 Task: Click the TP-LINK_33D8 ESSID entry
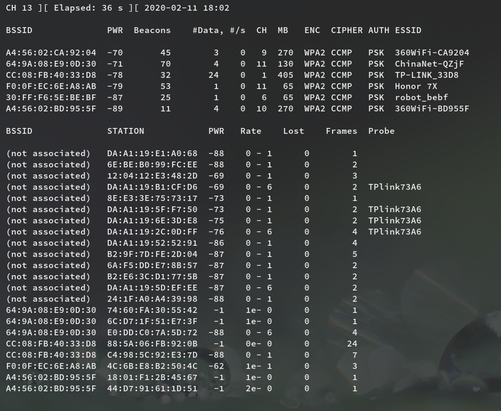[x=426, y=75]
